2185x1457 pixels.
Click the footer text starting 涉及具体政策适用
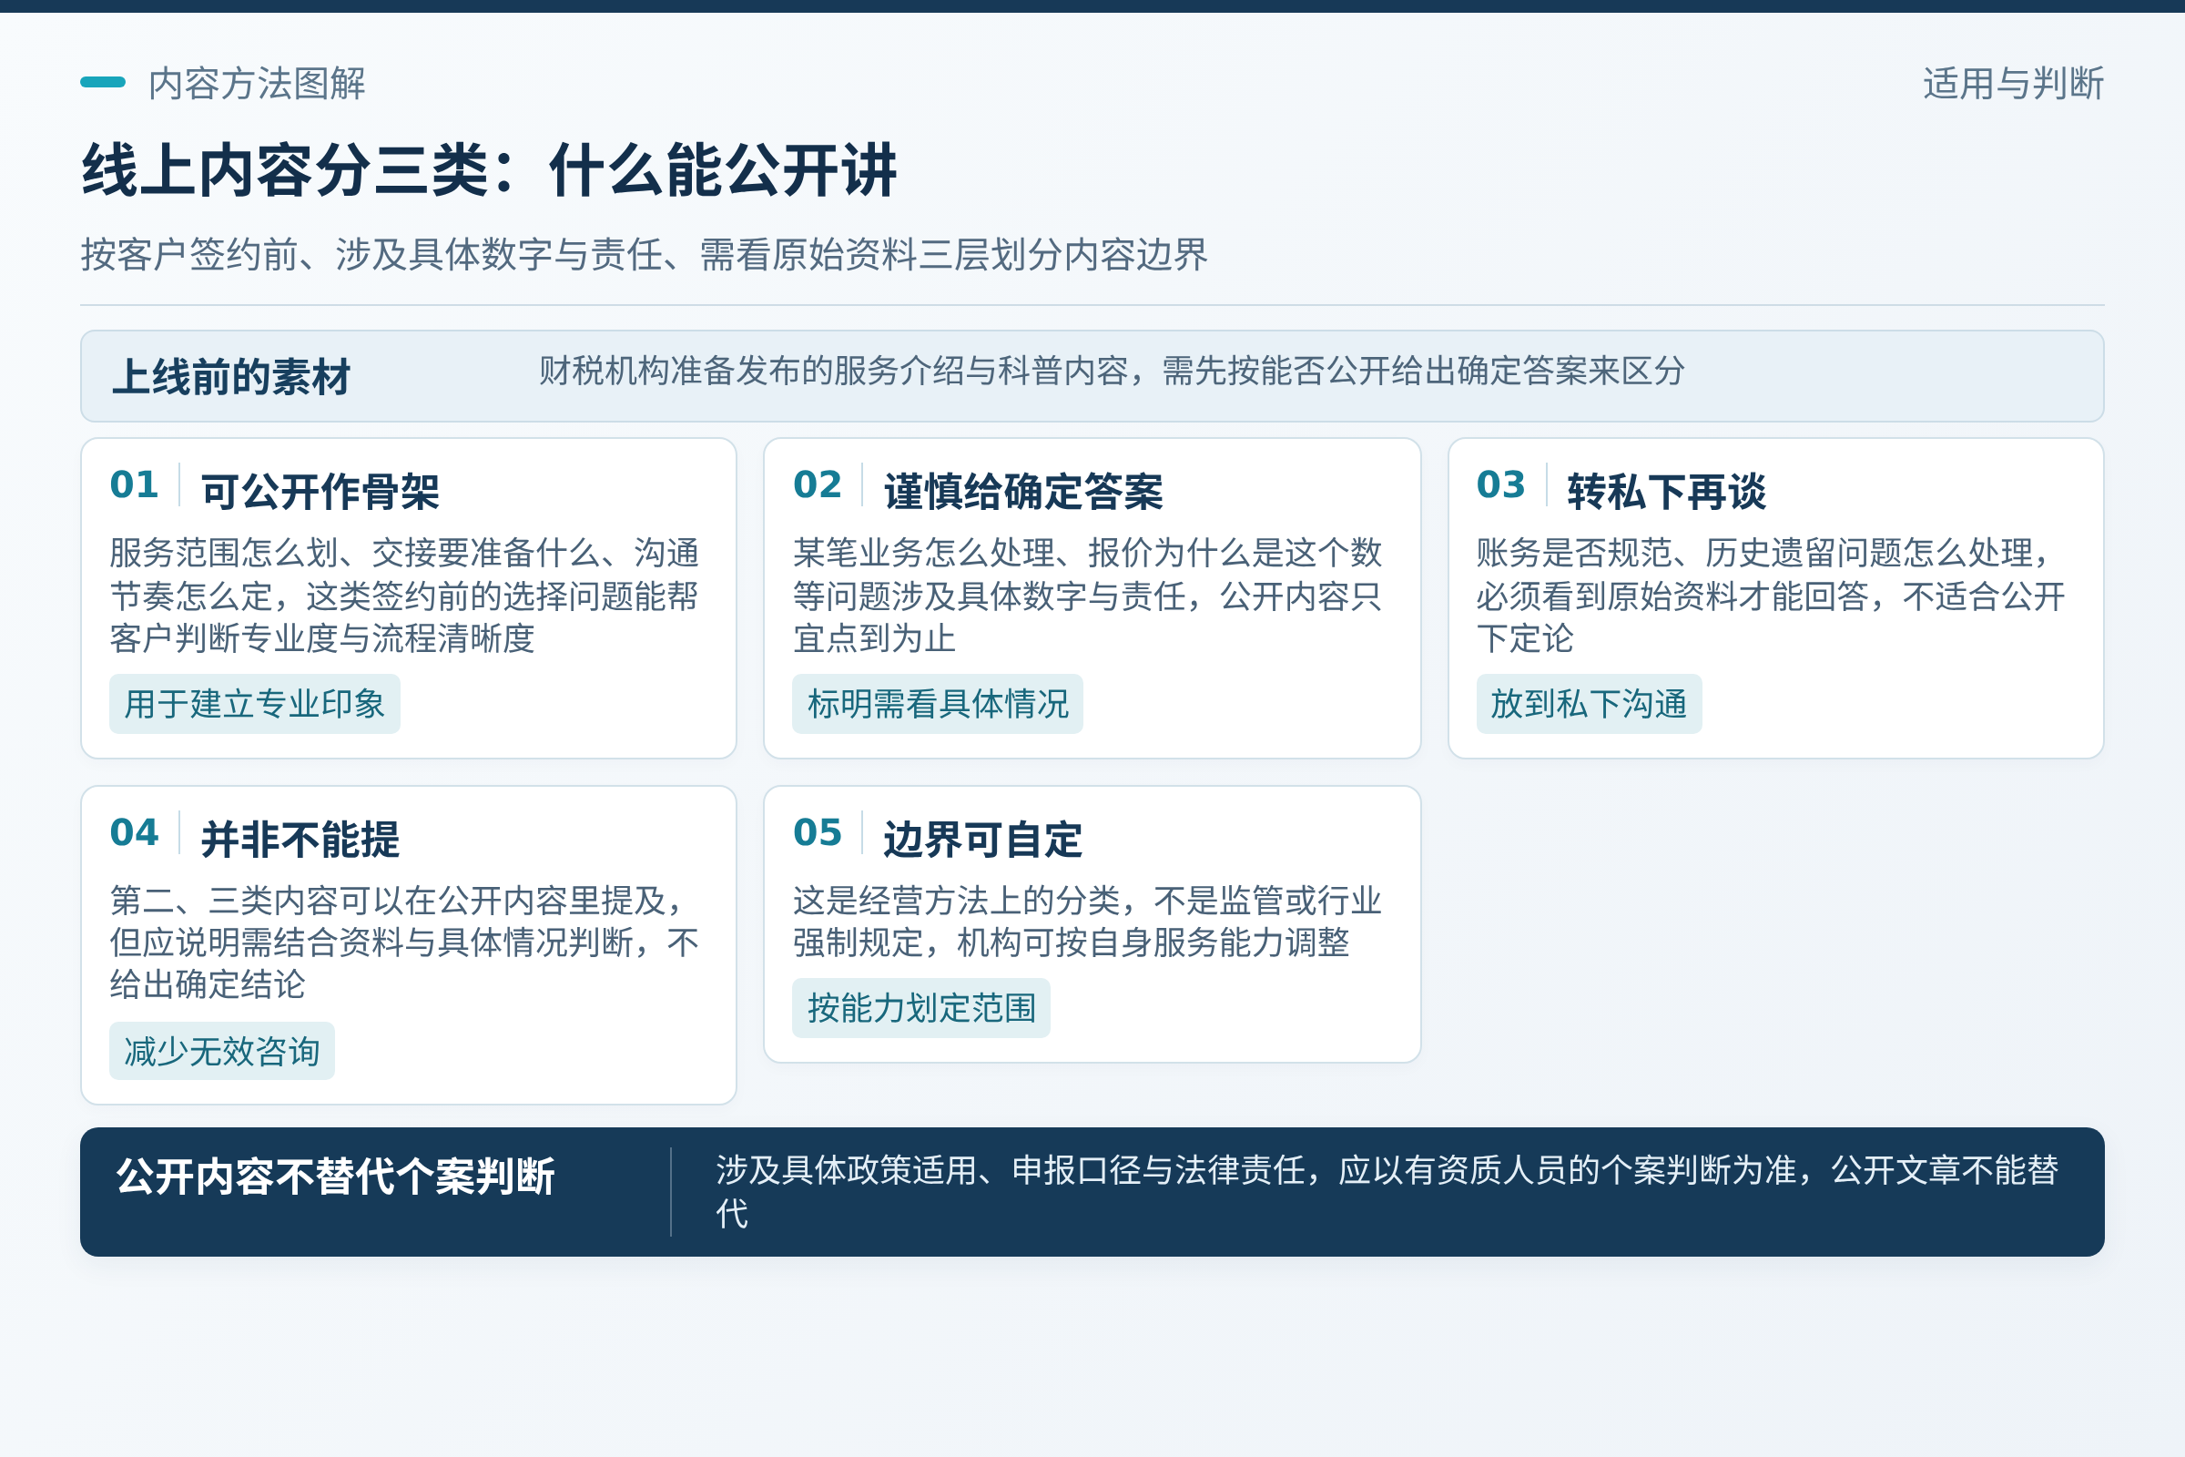pos(1387,1191)
